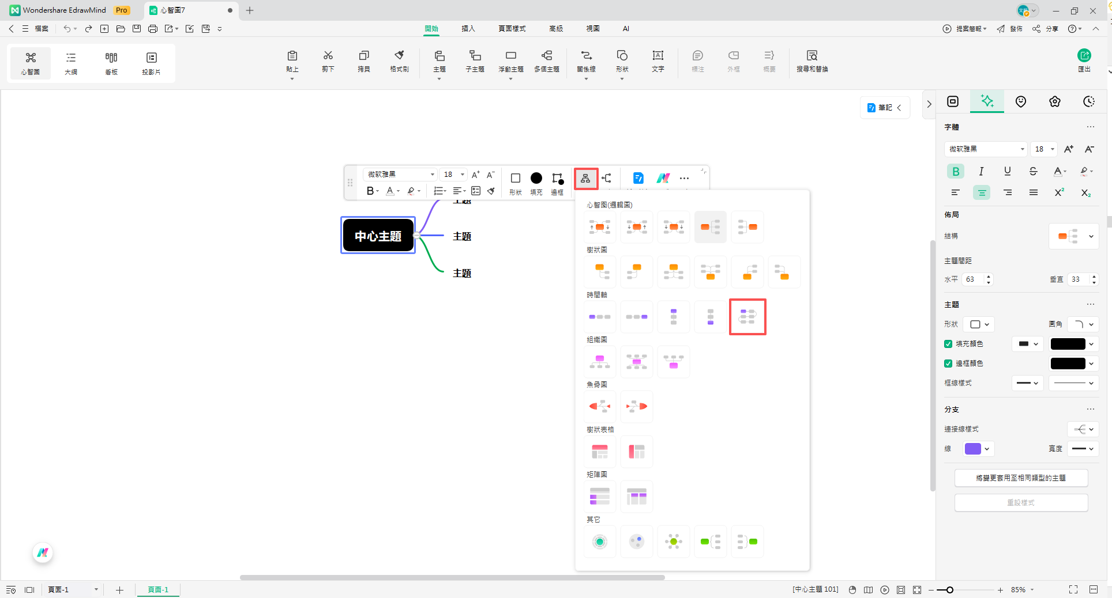This screenshot has width=1112, height=598.
Task: Expand the structure (結構) layout dropdown
Action: (x=1074, y=236)
